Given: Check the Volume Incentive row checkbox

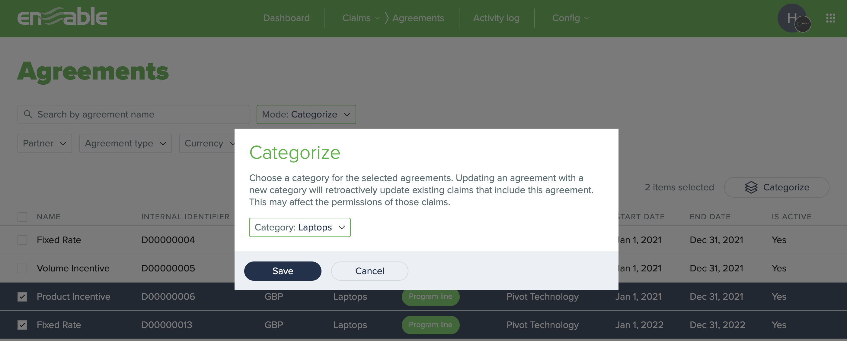Looking at the screenshot, I should click(22, 268).
